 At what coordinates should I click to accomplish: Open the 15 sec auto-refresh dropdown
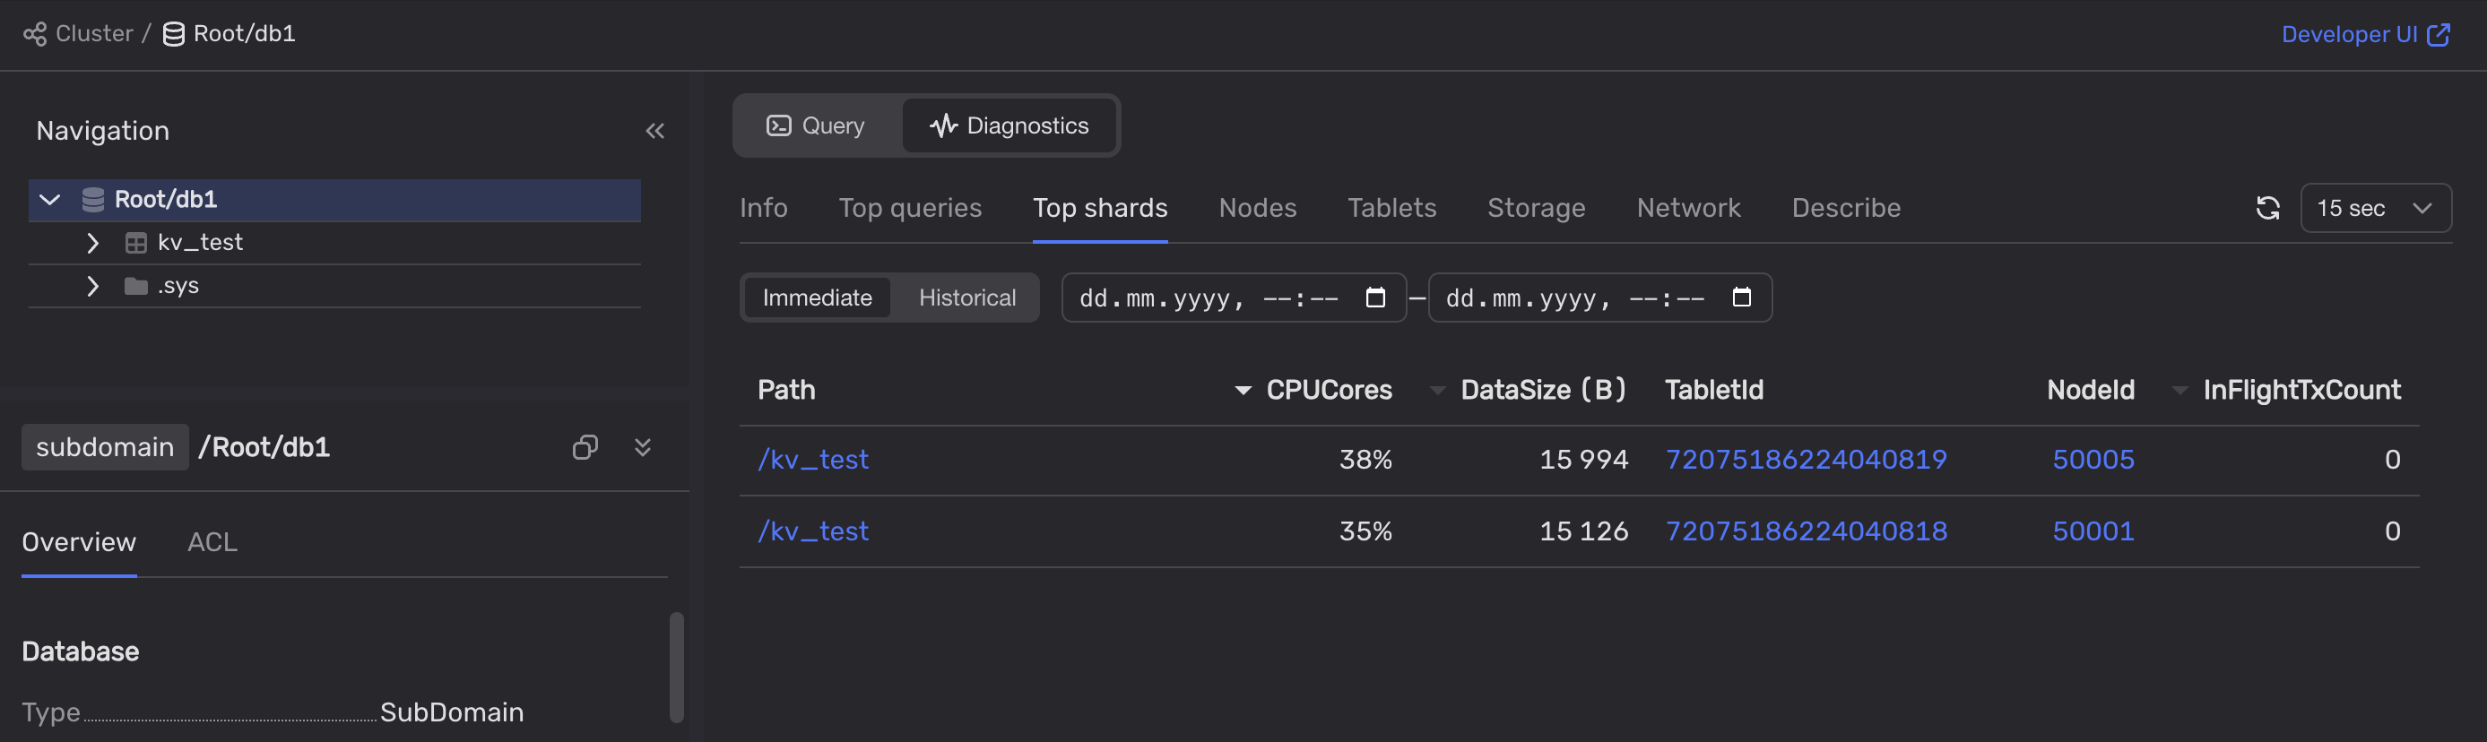[x=2374, y=207]
